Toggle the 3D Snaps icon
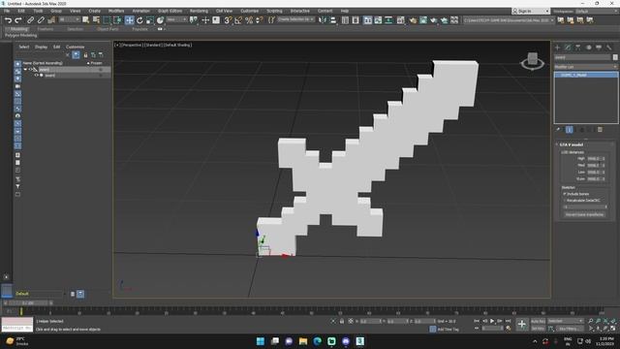 coord(228,20)
